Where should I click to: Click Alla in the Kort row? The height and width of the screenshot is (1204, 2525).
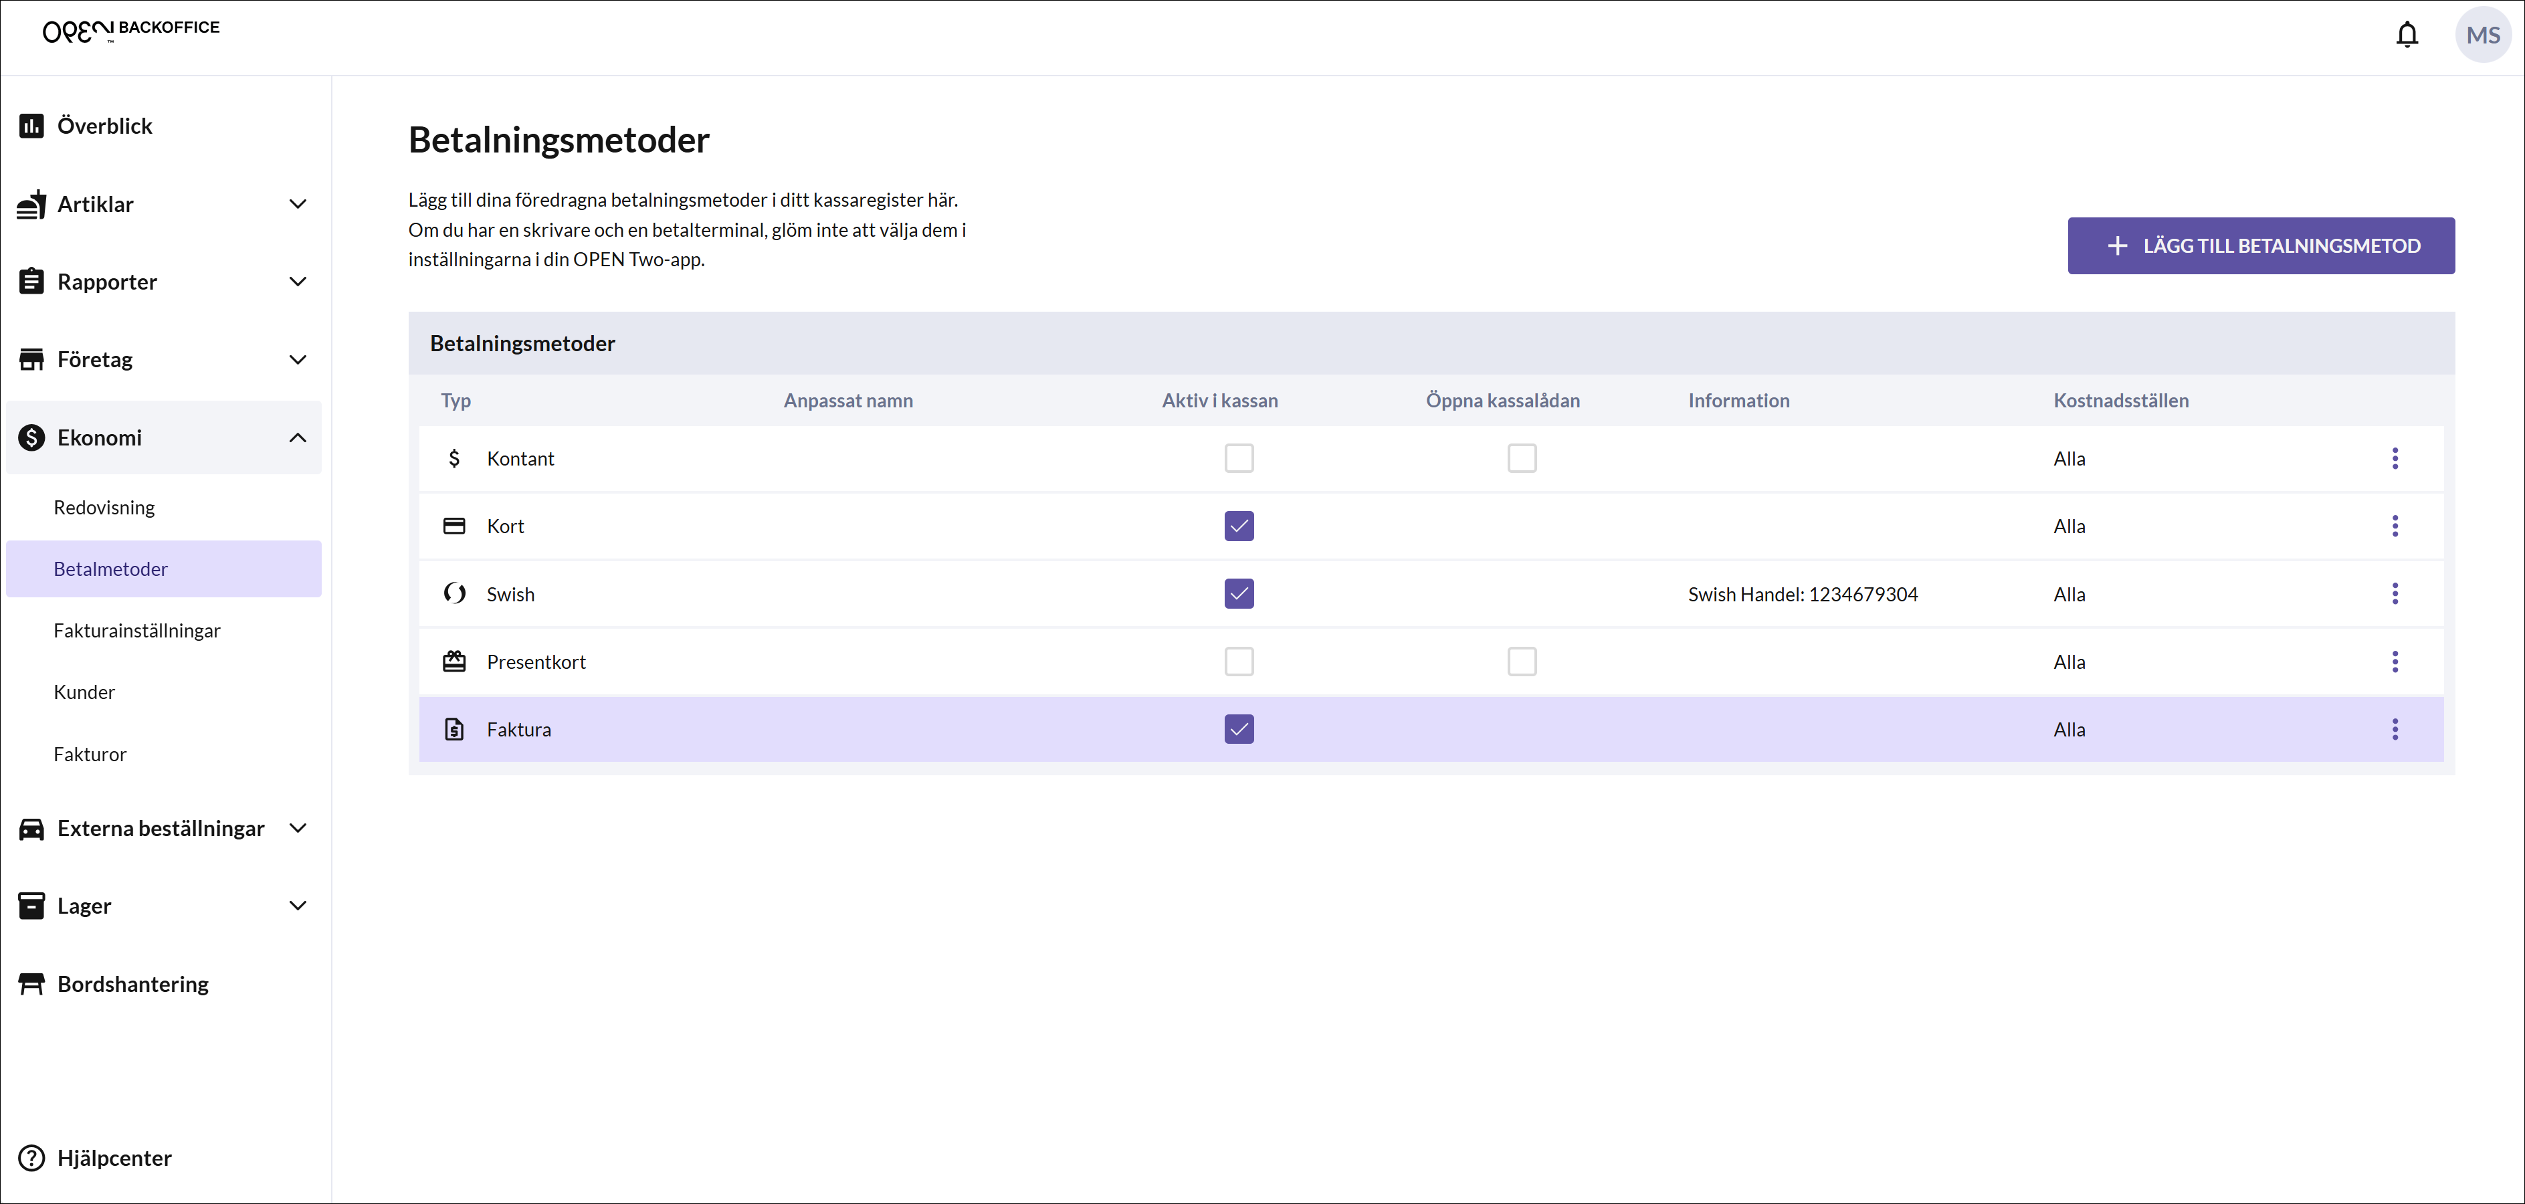2068,526
